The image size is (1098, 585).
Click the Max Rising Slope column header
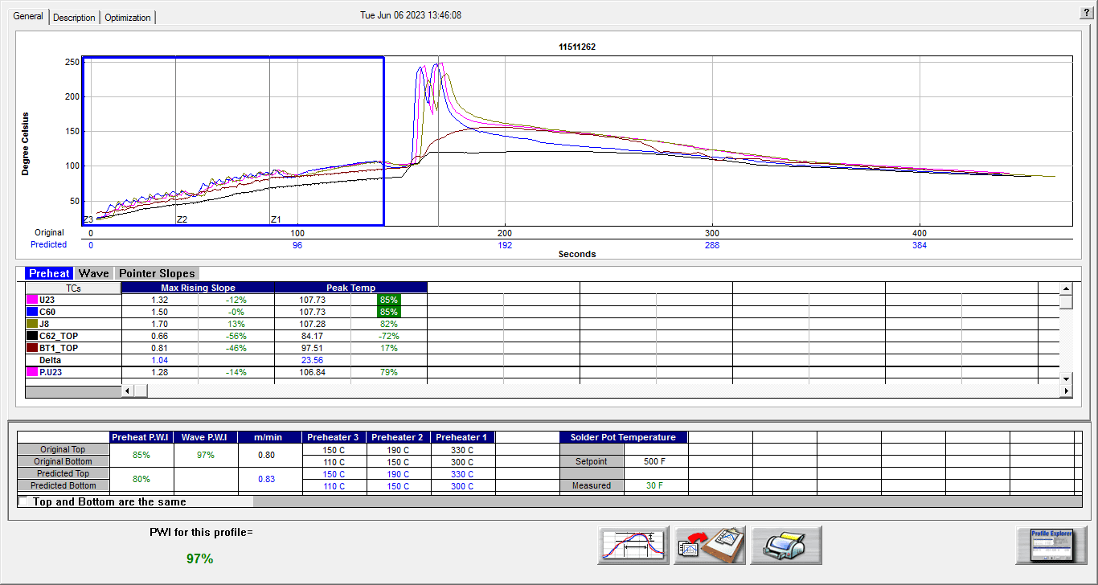pos(197,288)
